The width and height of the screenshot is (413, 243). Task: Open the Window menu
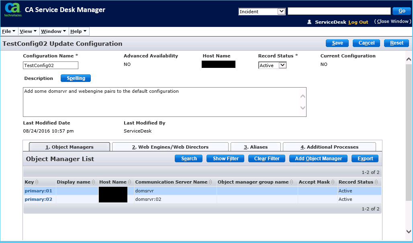point(53,31)
